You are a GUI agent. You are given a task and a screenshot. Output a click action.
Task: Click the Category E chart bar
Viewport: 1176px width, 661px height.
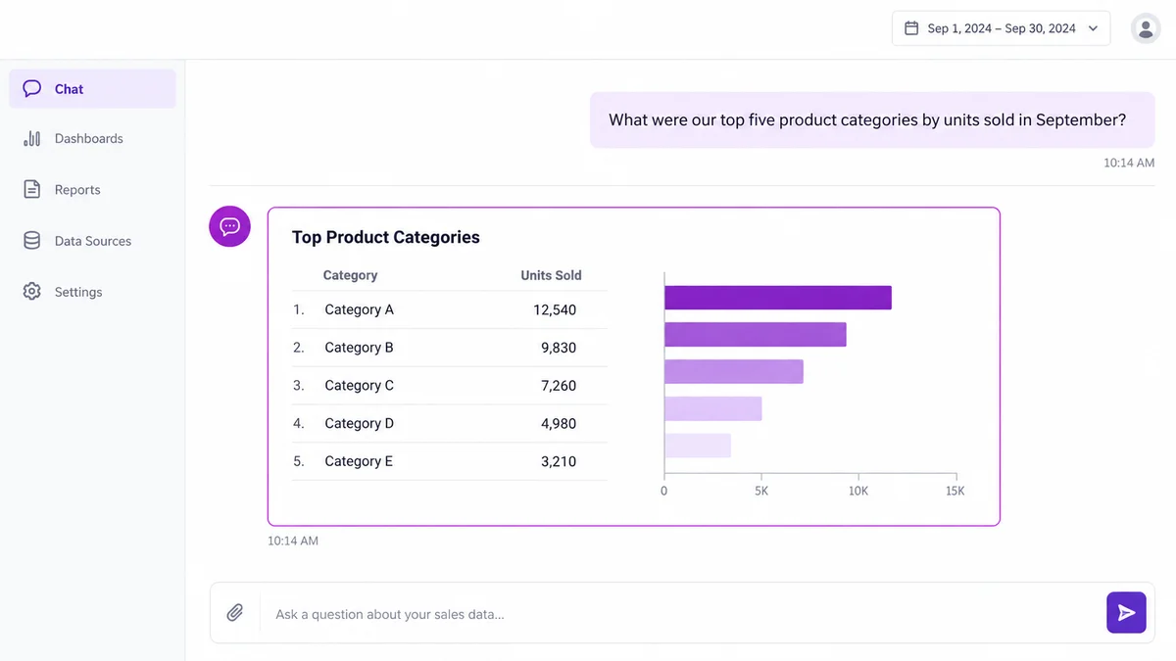698,446
